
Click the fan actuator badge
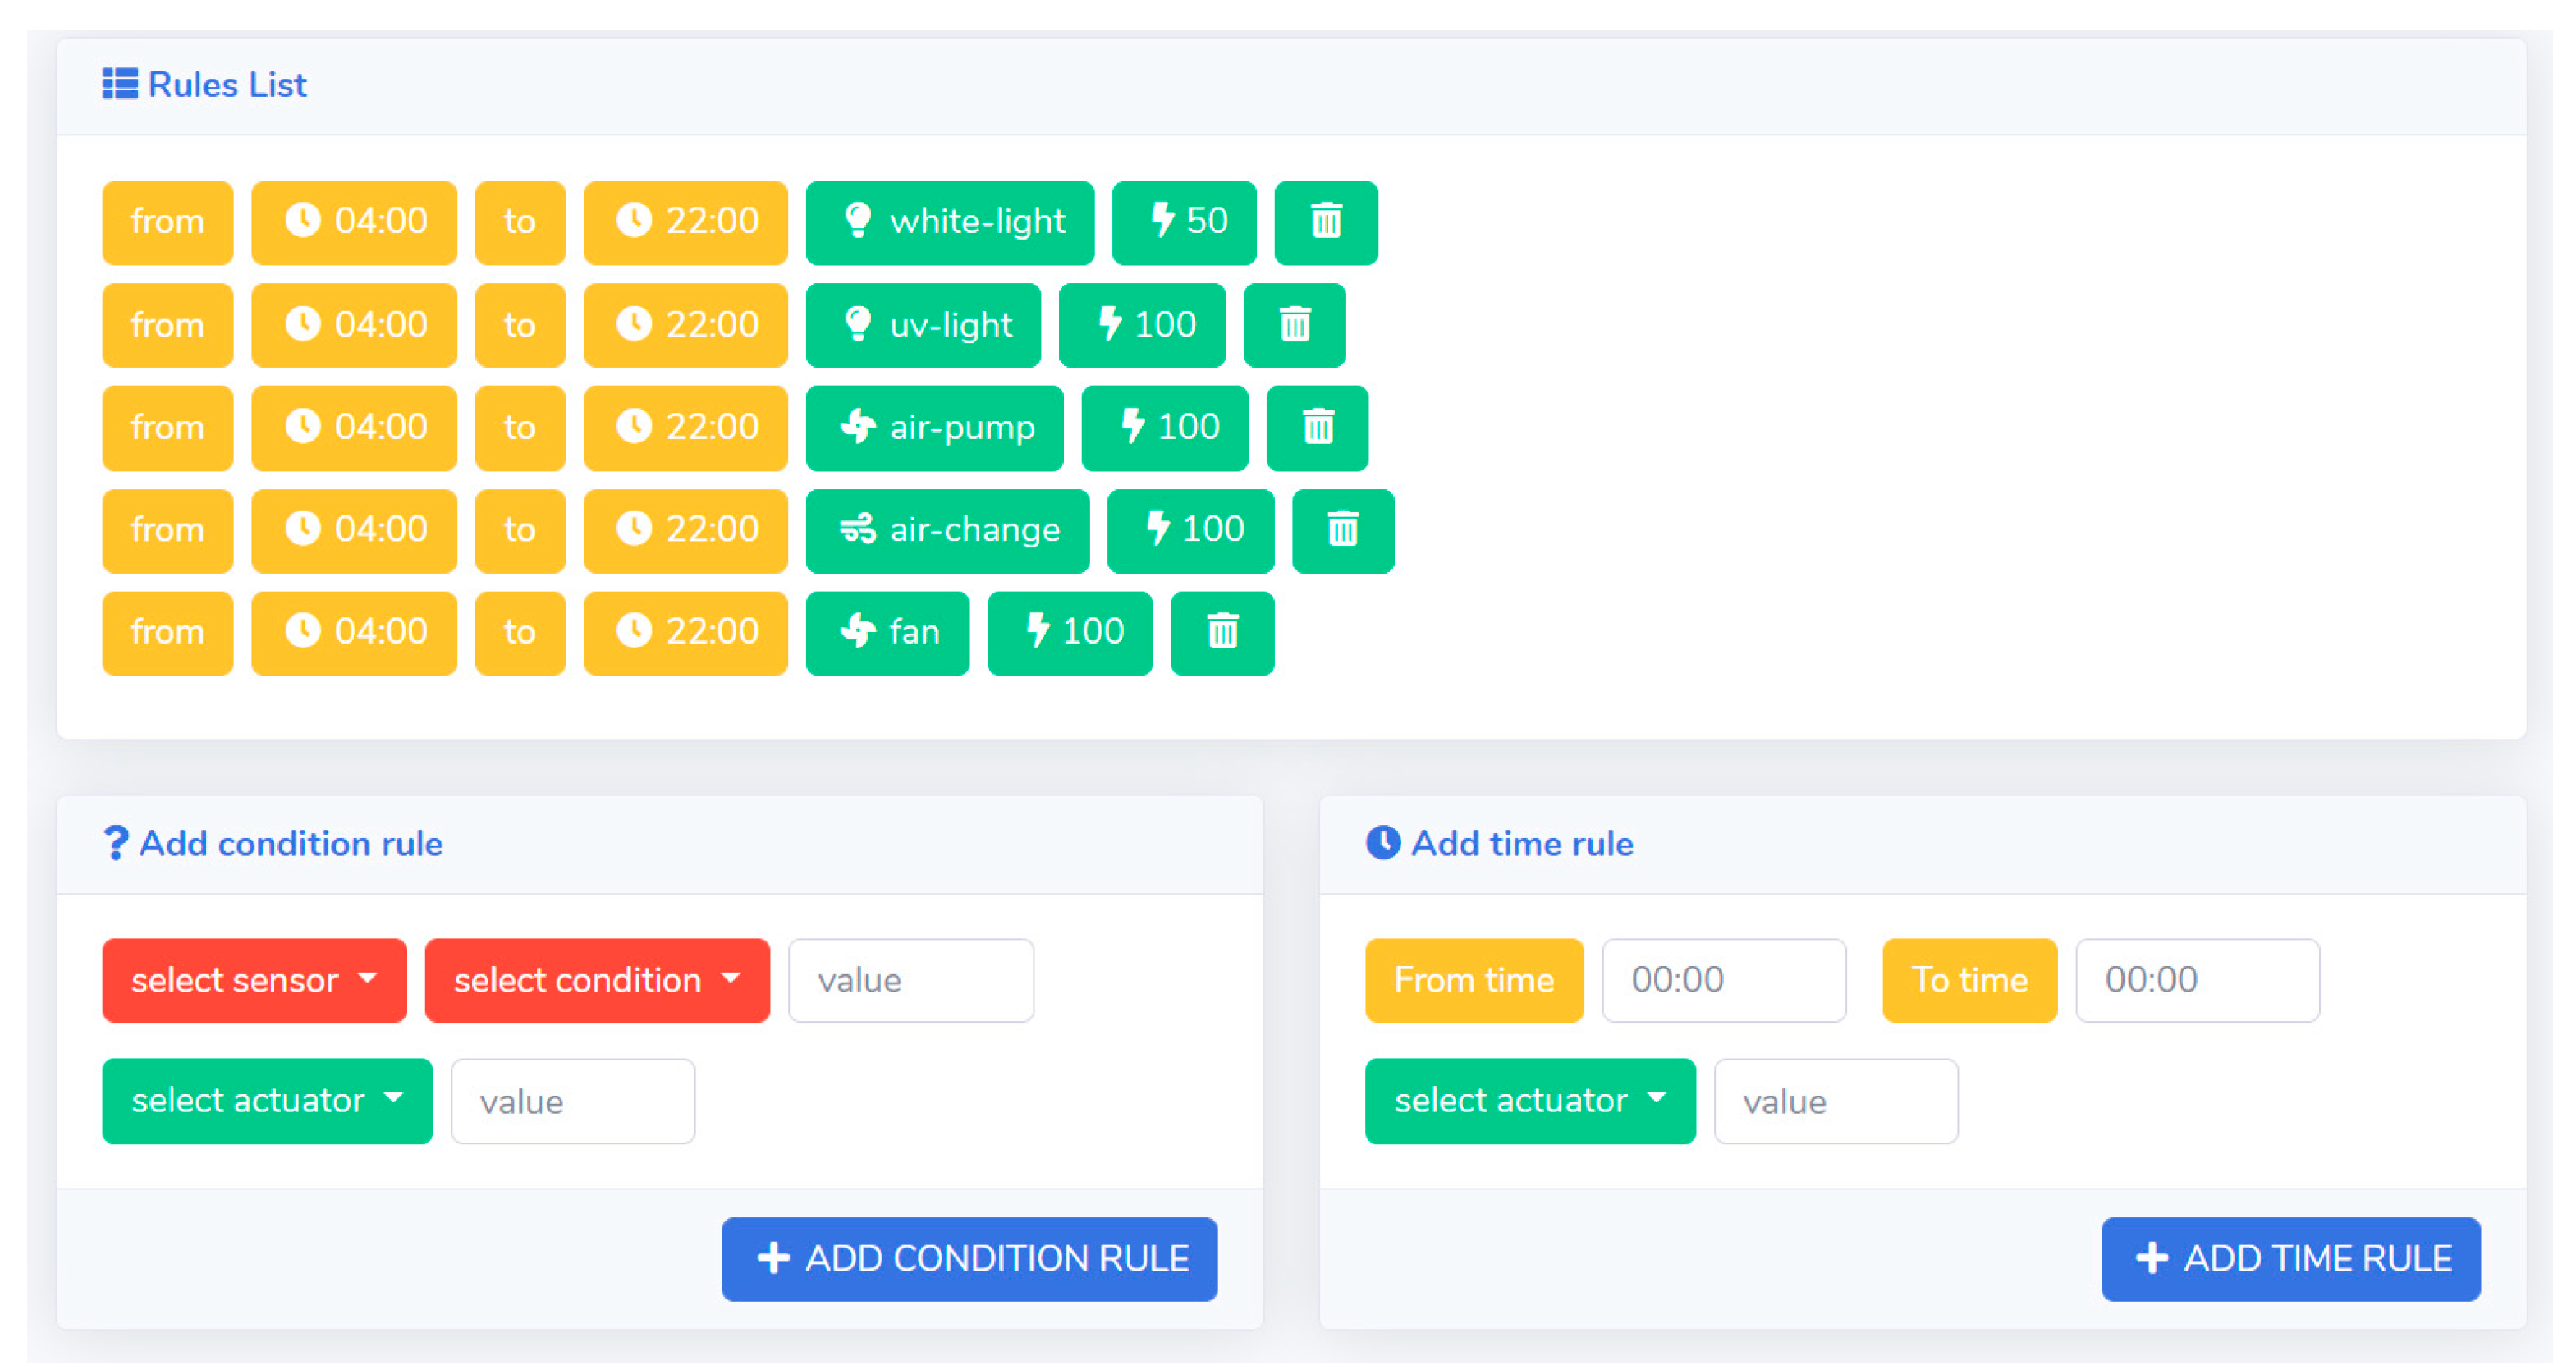[x=887, y=633]
